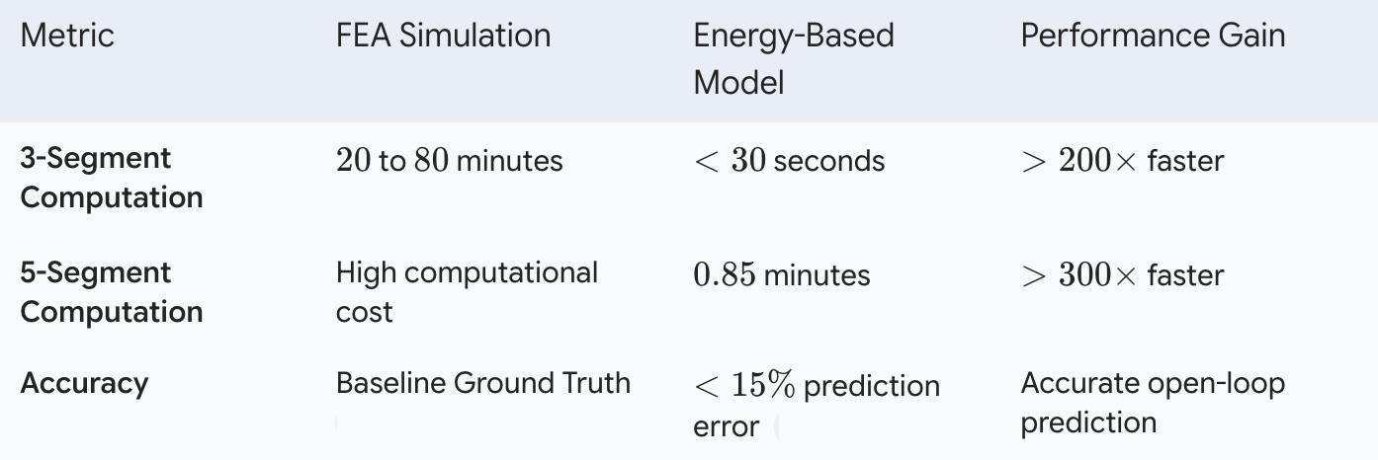Click the < 15% math expression
This screenshot has height=460, width=1378.
[x=744, y=387]
